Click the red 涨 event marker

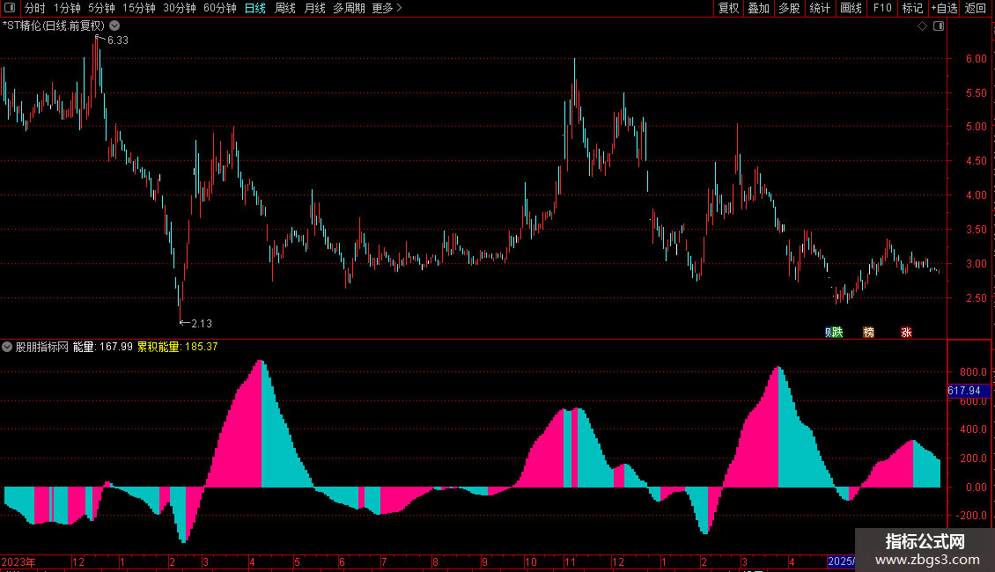pyautogui.click(x=906, y=333)
